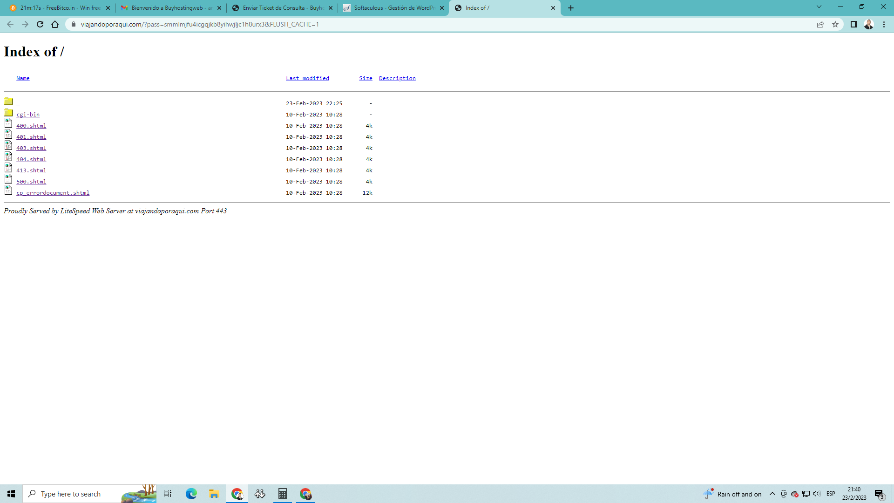Open the 404.shtml file link
The width and height of the screenshot is (894, 503).
(31, 159)
